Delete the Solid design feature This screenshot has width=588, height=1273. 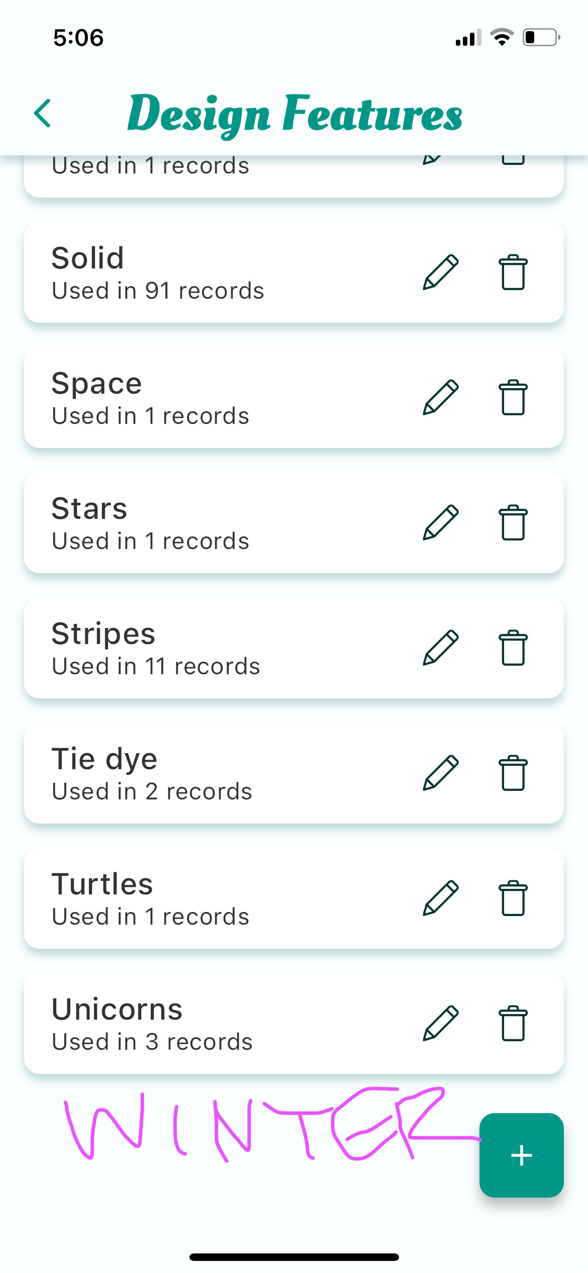pyautogui.click(x=513, y=272)
